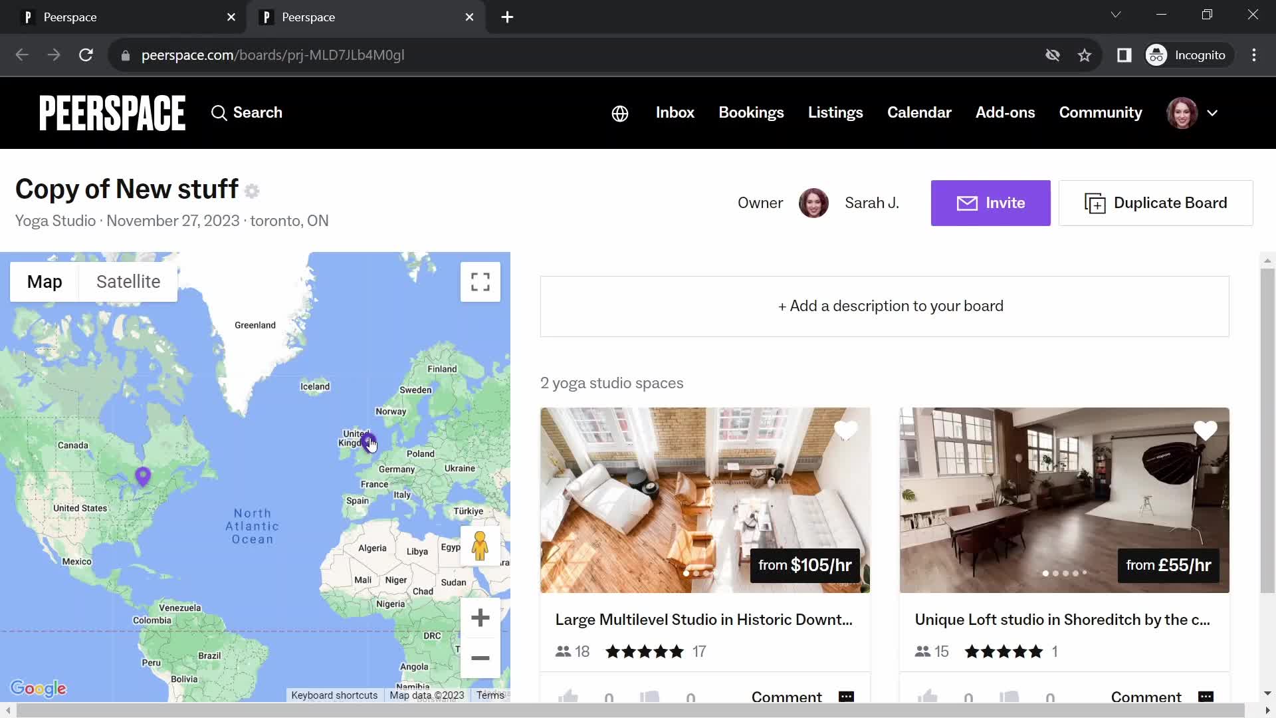Image resolution: width=1276 pixels, height=718 pixels.
Task: Click the Peerspace globe/language icon
Action: click(619, 112)
